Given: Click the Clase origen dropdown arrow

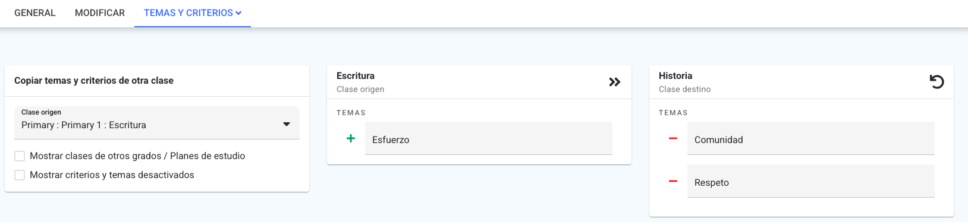Looking at the screenshot, I should point(287,125).
